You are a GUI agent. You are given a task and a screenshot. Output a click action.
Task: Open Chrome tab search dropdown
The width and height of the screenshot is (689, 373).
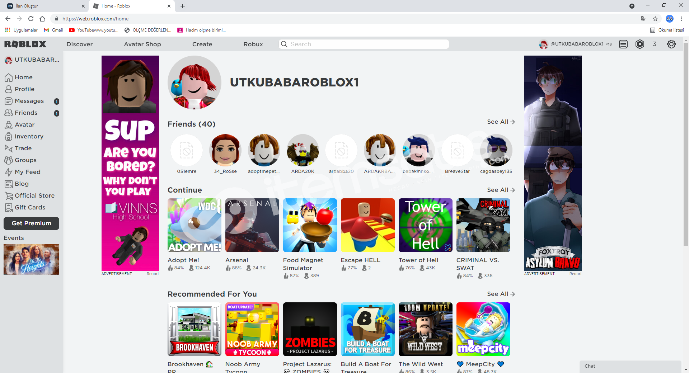click(632, 6)
